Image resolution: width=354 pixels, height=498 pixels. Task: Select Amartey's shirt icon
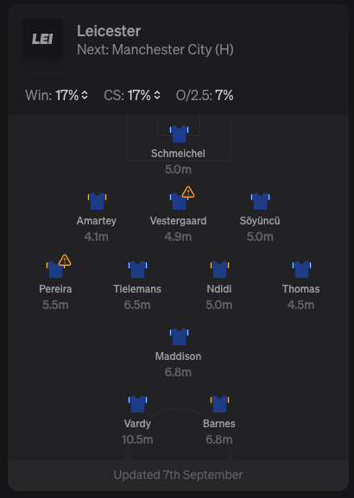tap(97, 201)
